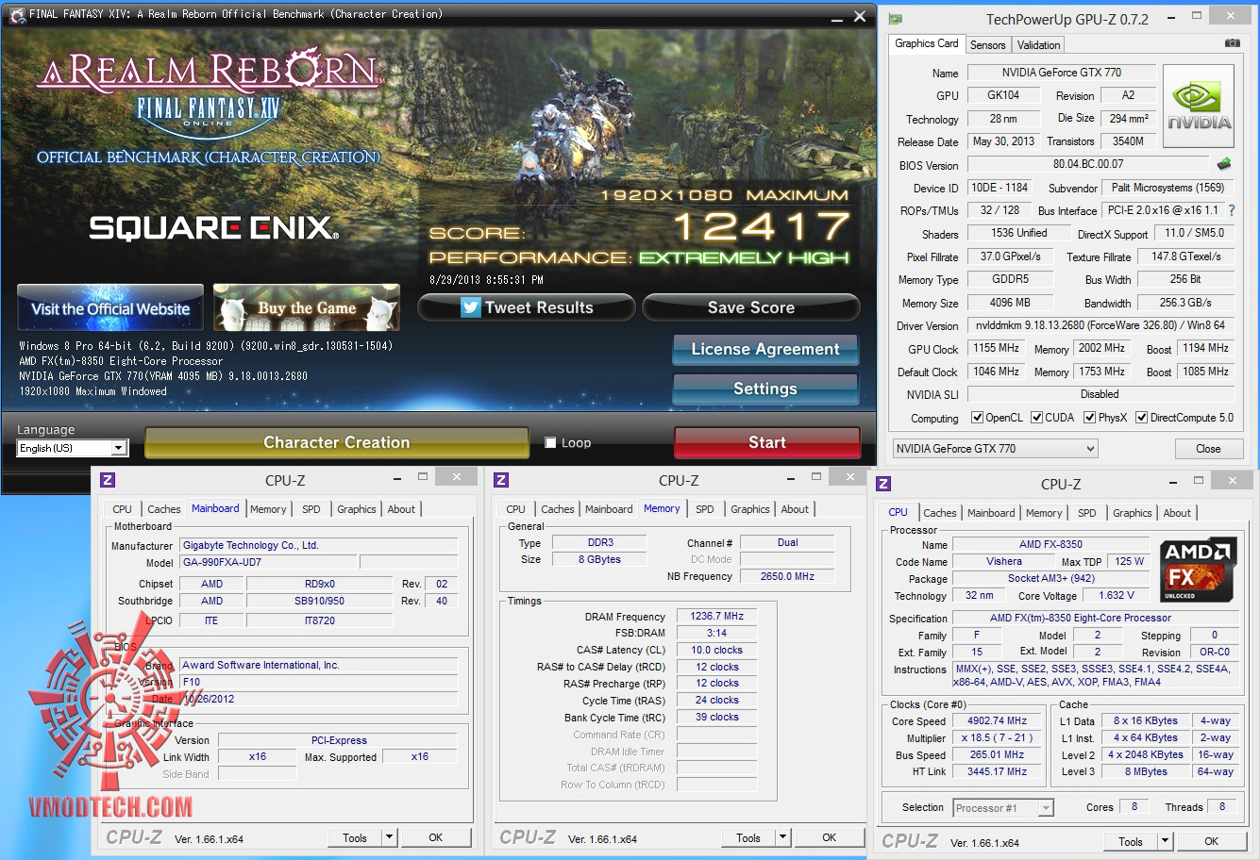
Task: Open About tab in CPU-Z processor window
Action: [1176, 513]
